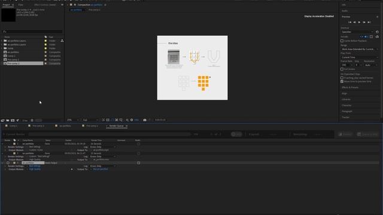Image resolution: width=383 pixels, height=215 pixels.
Task: Toggle the render checkbox for the third queue item
Action: pos(8,163)
